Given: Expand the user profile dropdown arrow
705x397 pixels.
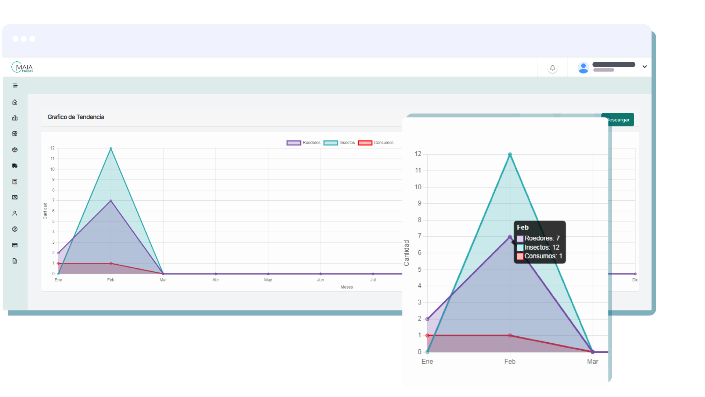Looking at the screenshot, I should (644, 67).
